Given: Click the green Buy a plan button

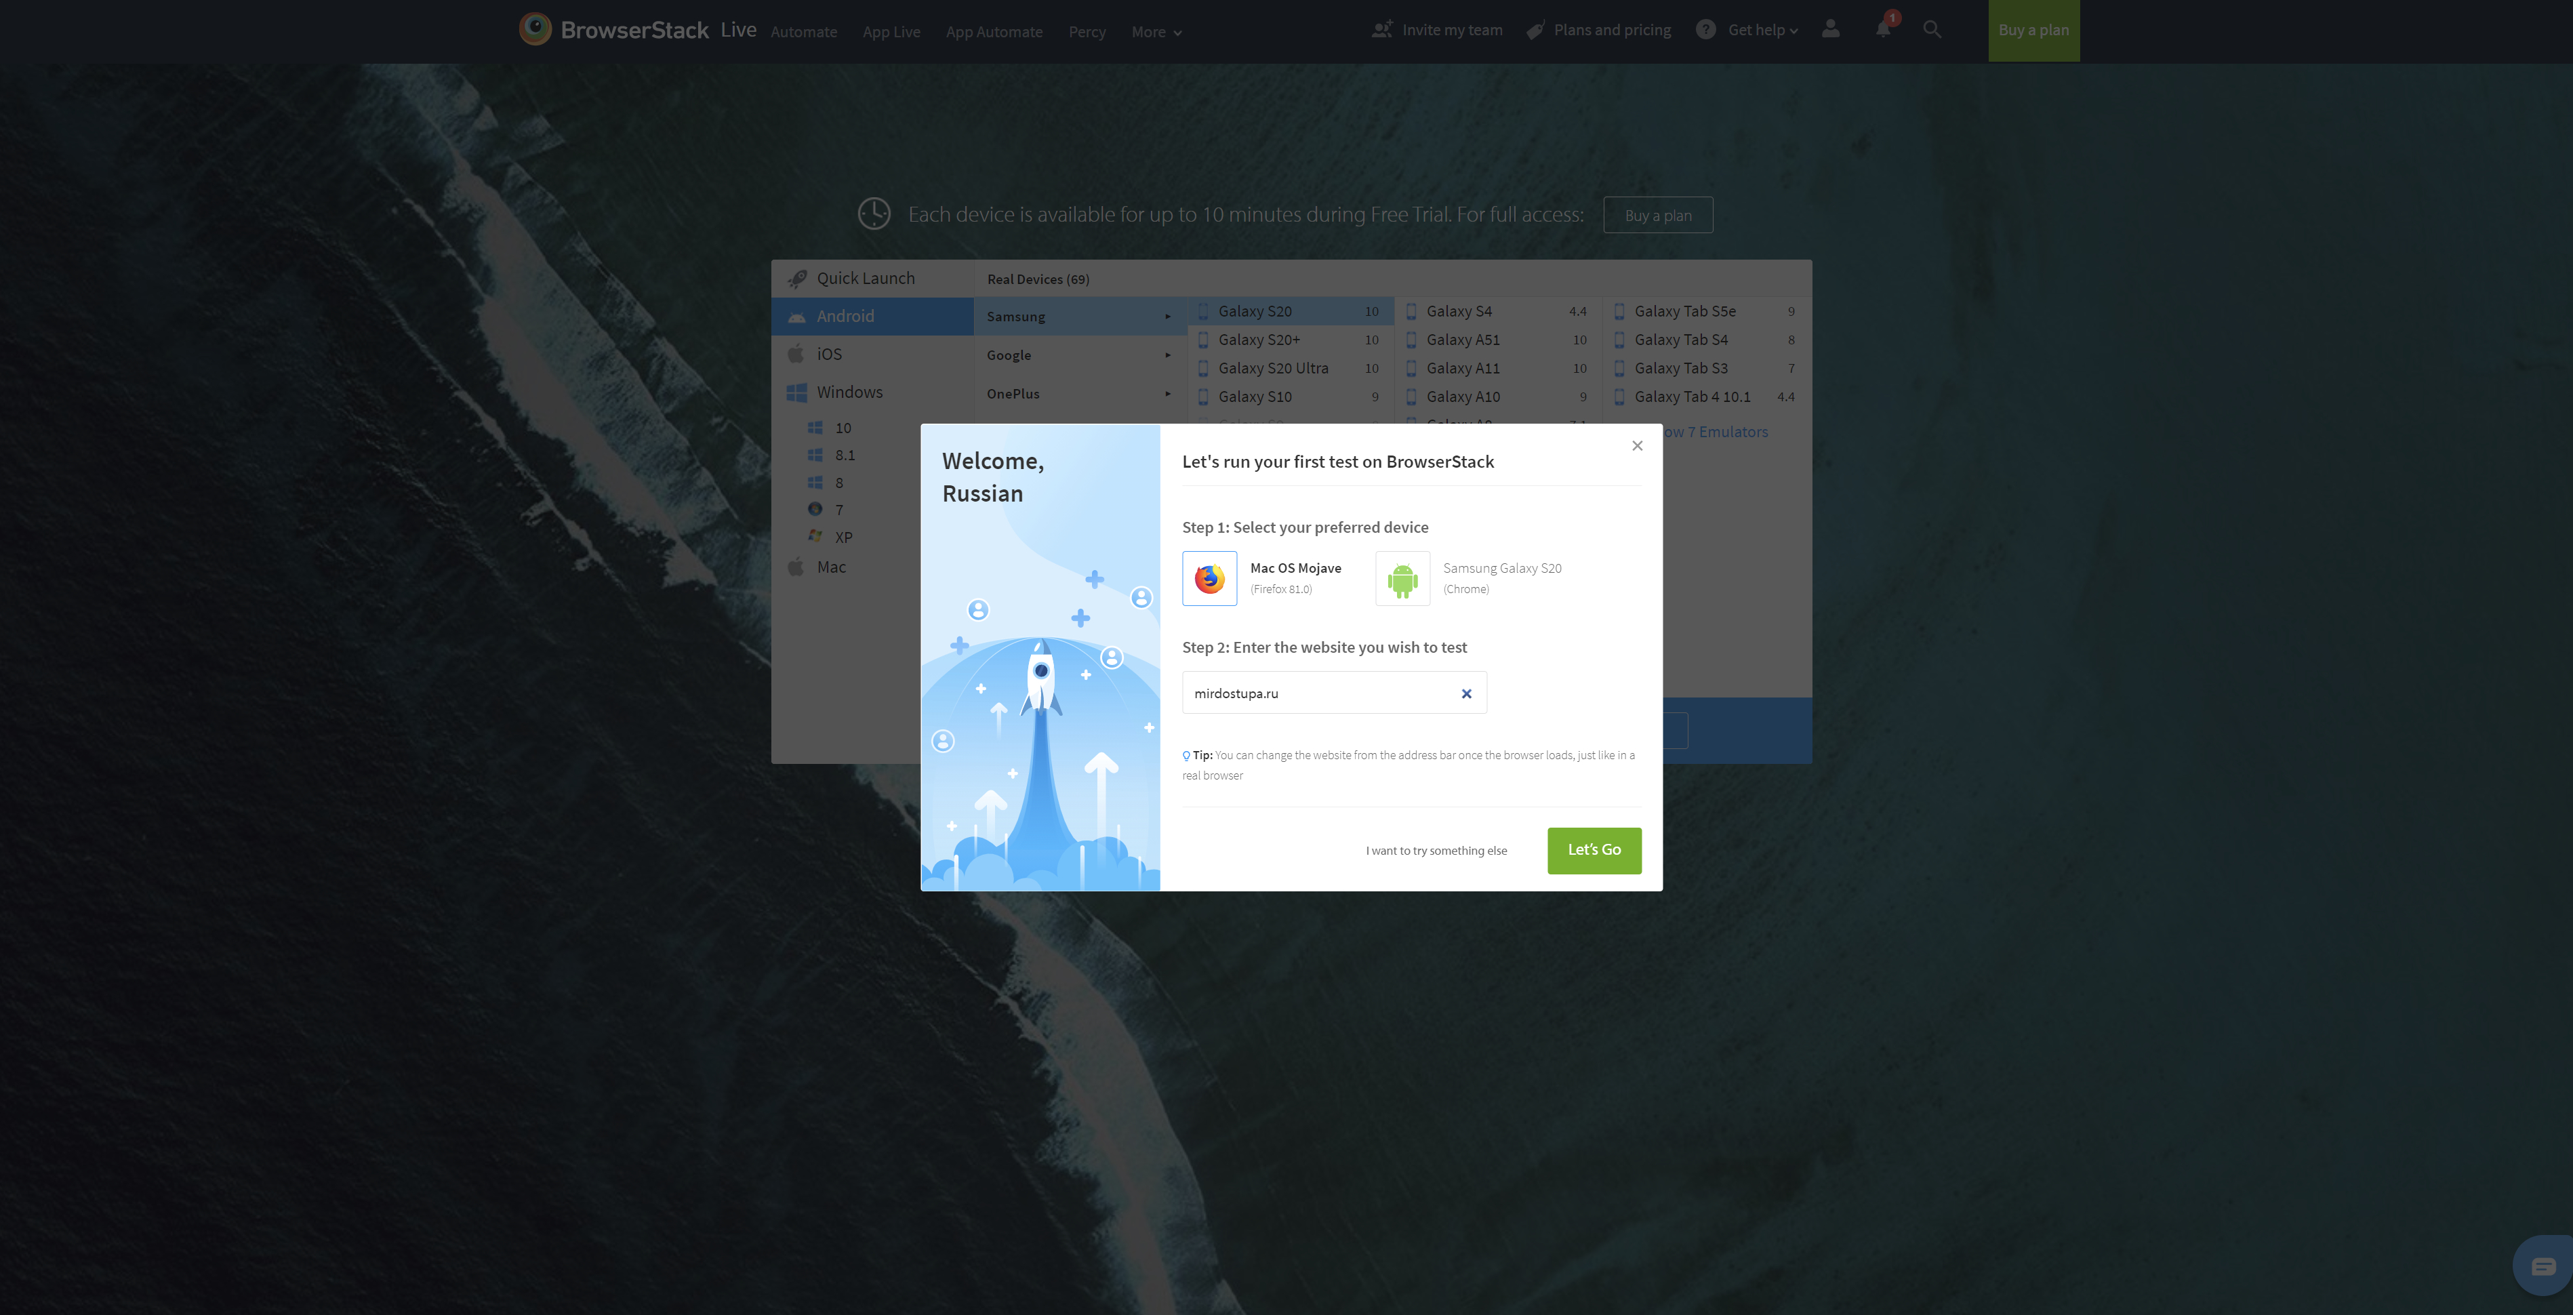Looking at the screenshot, I should tap(2033, 30).
